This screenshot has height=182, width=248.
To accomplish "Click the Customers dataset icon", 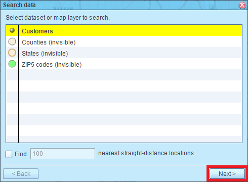I will point(12,30).
